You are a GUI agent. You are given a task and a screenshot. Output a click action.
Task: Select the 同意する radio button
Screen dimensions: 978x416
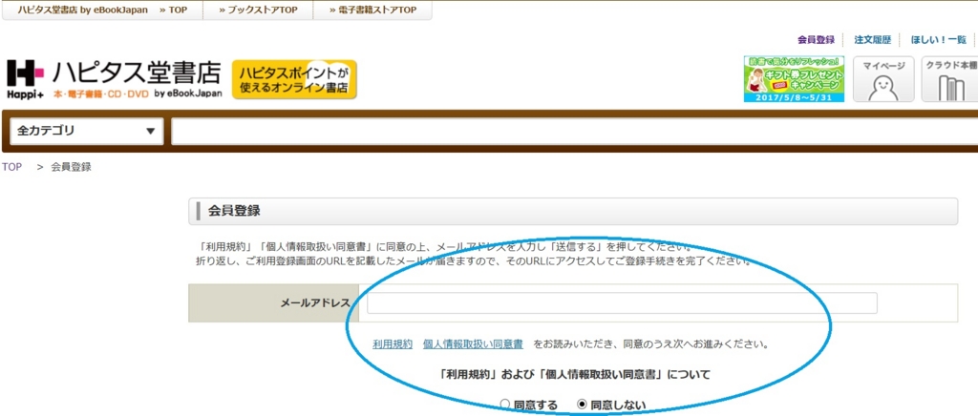[505, 405]
